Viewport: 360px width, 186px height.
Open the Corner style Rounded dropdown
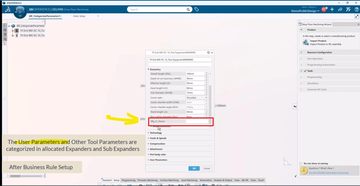click(x=197, y=97)
